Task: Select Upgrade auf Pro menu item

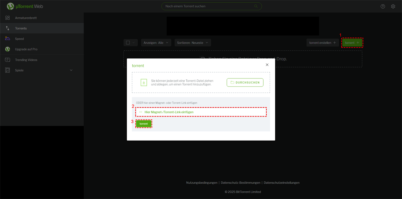Action: [x=42, y=49]
